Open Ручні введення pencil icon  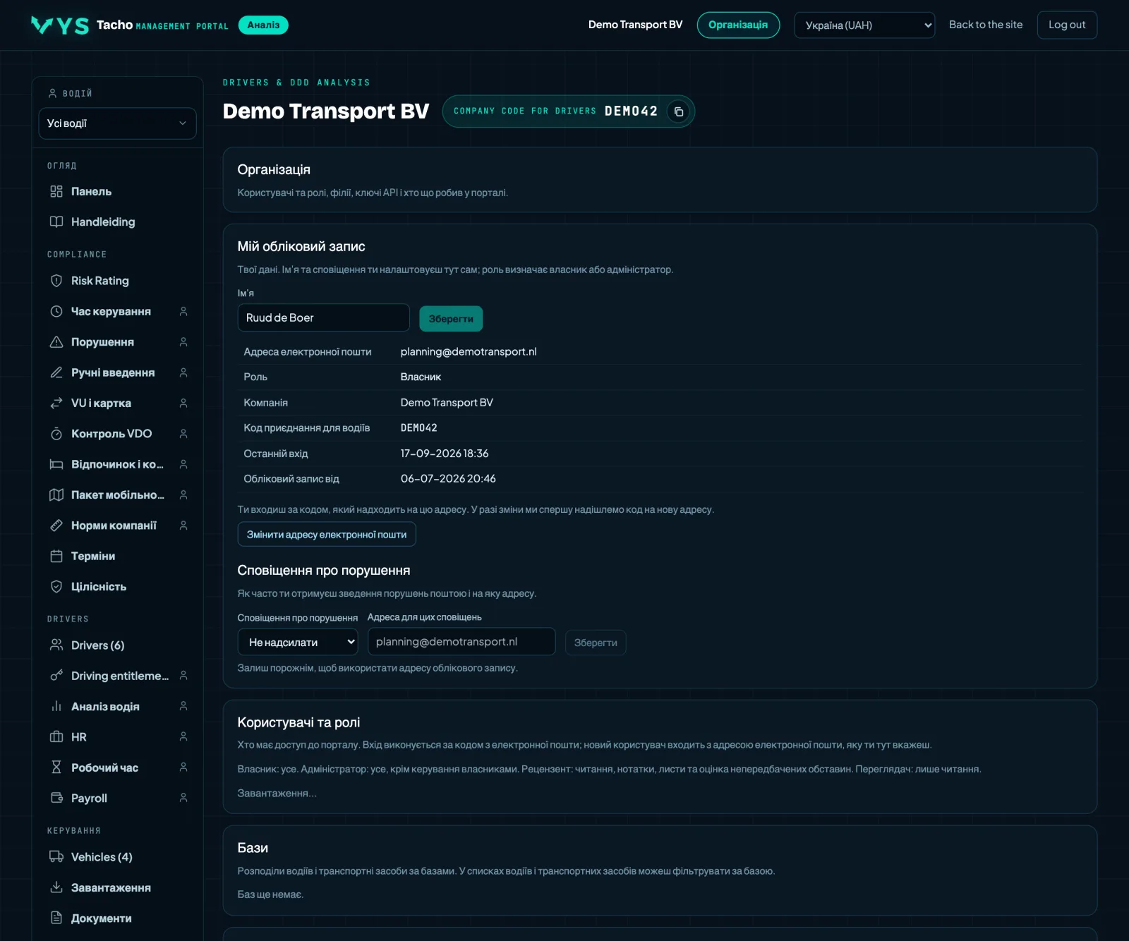pos(56,372)
